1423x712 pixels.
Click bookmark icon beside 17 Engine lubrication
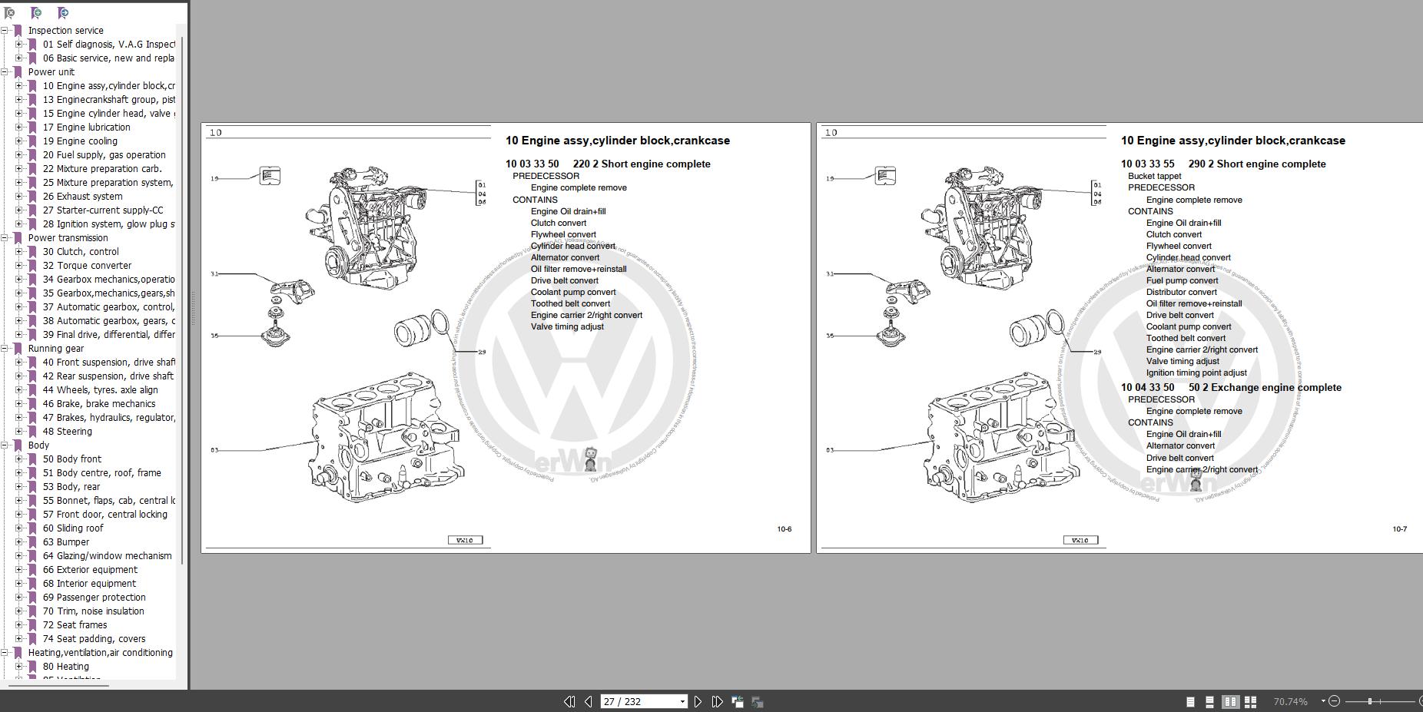tap(32, 127)
